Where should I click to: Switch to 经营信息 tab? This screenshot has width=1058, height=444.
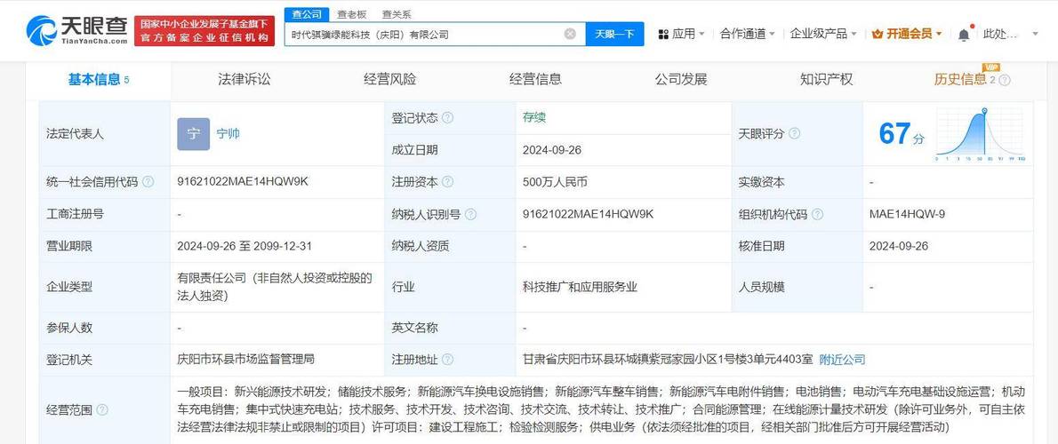pos(536,80)
